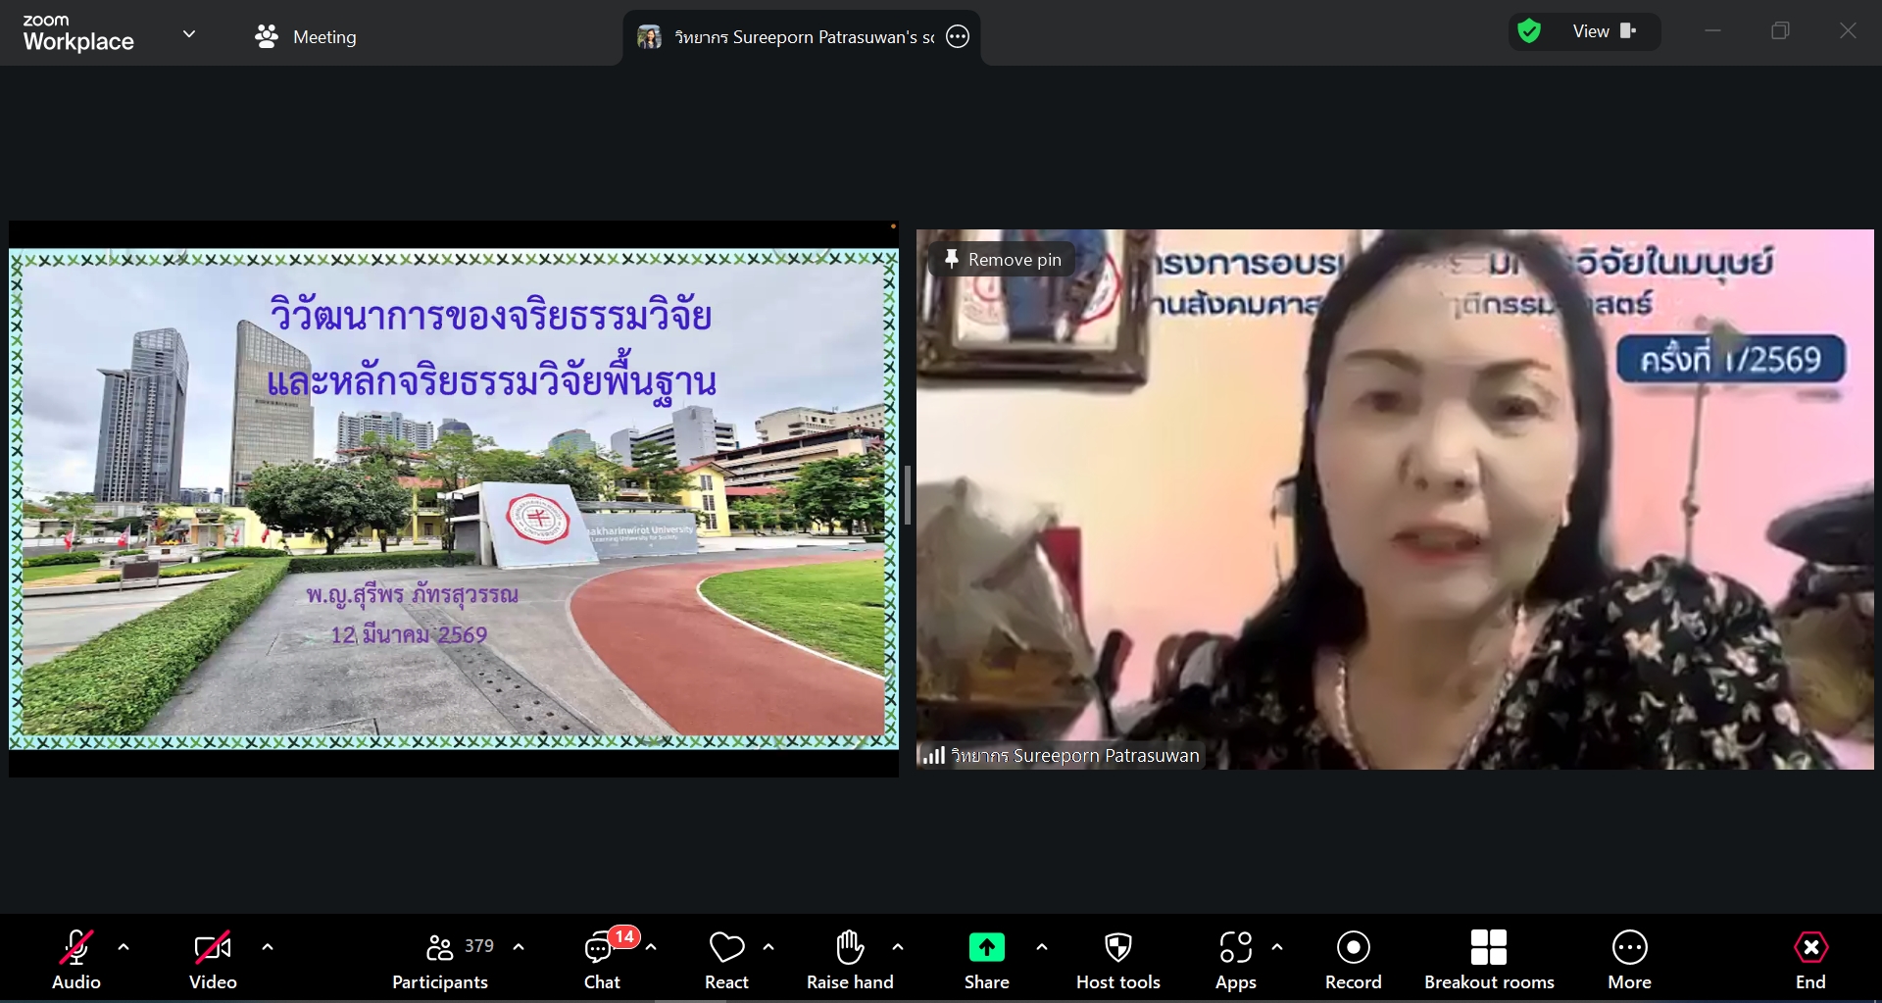This screenshot has width=1882, height=1003.
Task: Raise hand in the meeting
Action: click(850, 960)
